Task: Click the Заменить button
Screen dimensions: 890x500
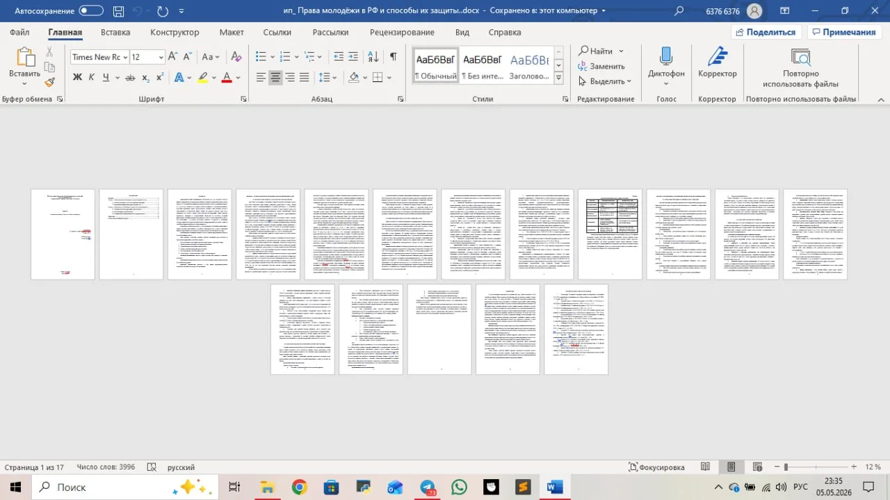Action: pyautogui.click(x=602, y=66)
